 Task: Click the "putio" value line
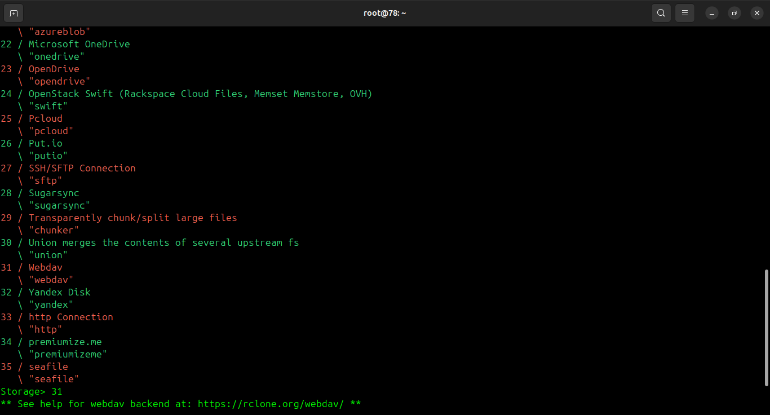pyautogui.click(x=43, y=156)
